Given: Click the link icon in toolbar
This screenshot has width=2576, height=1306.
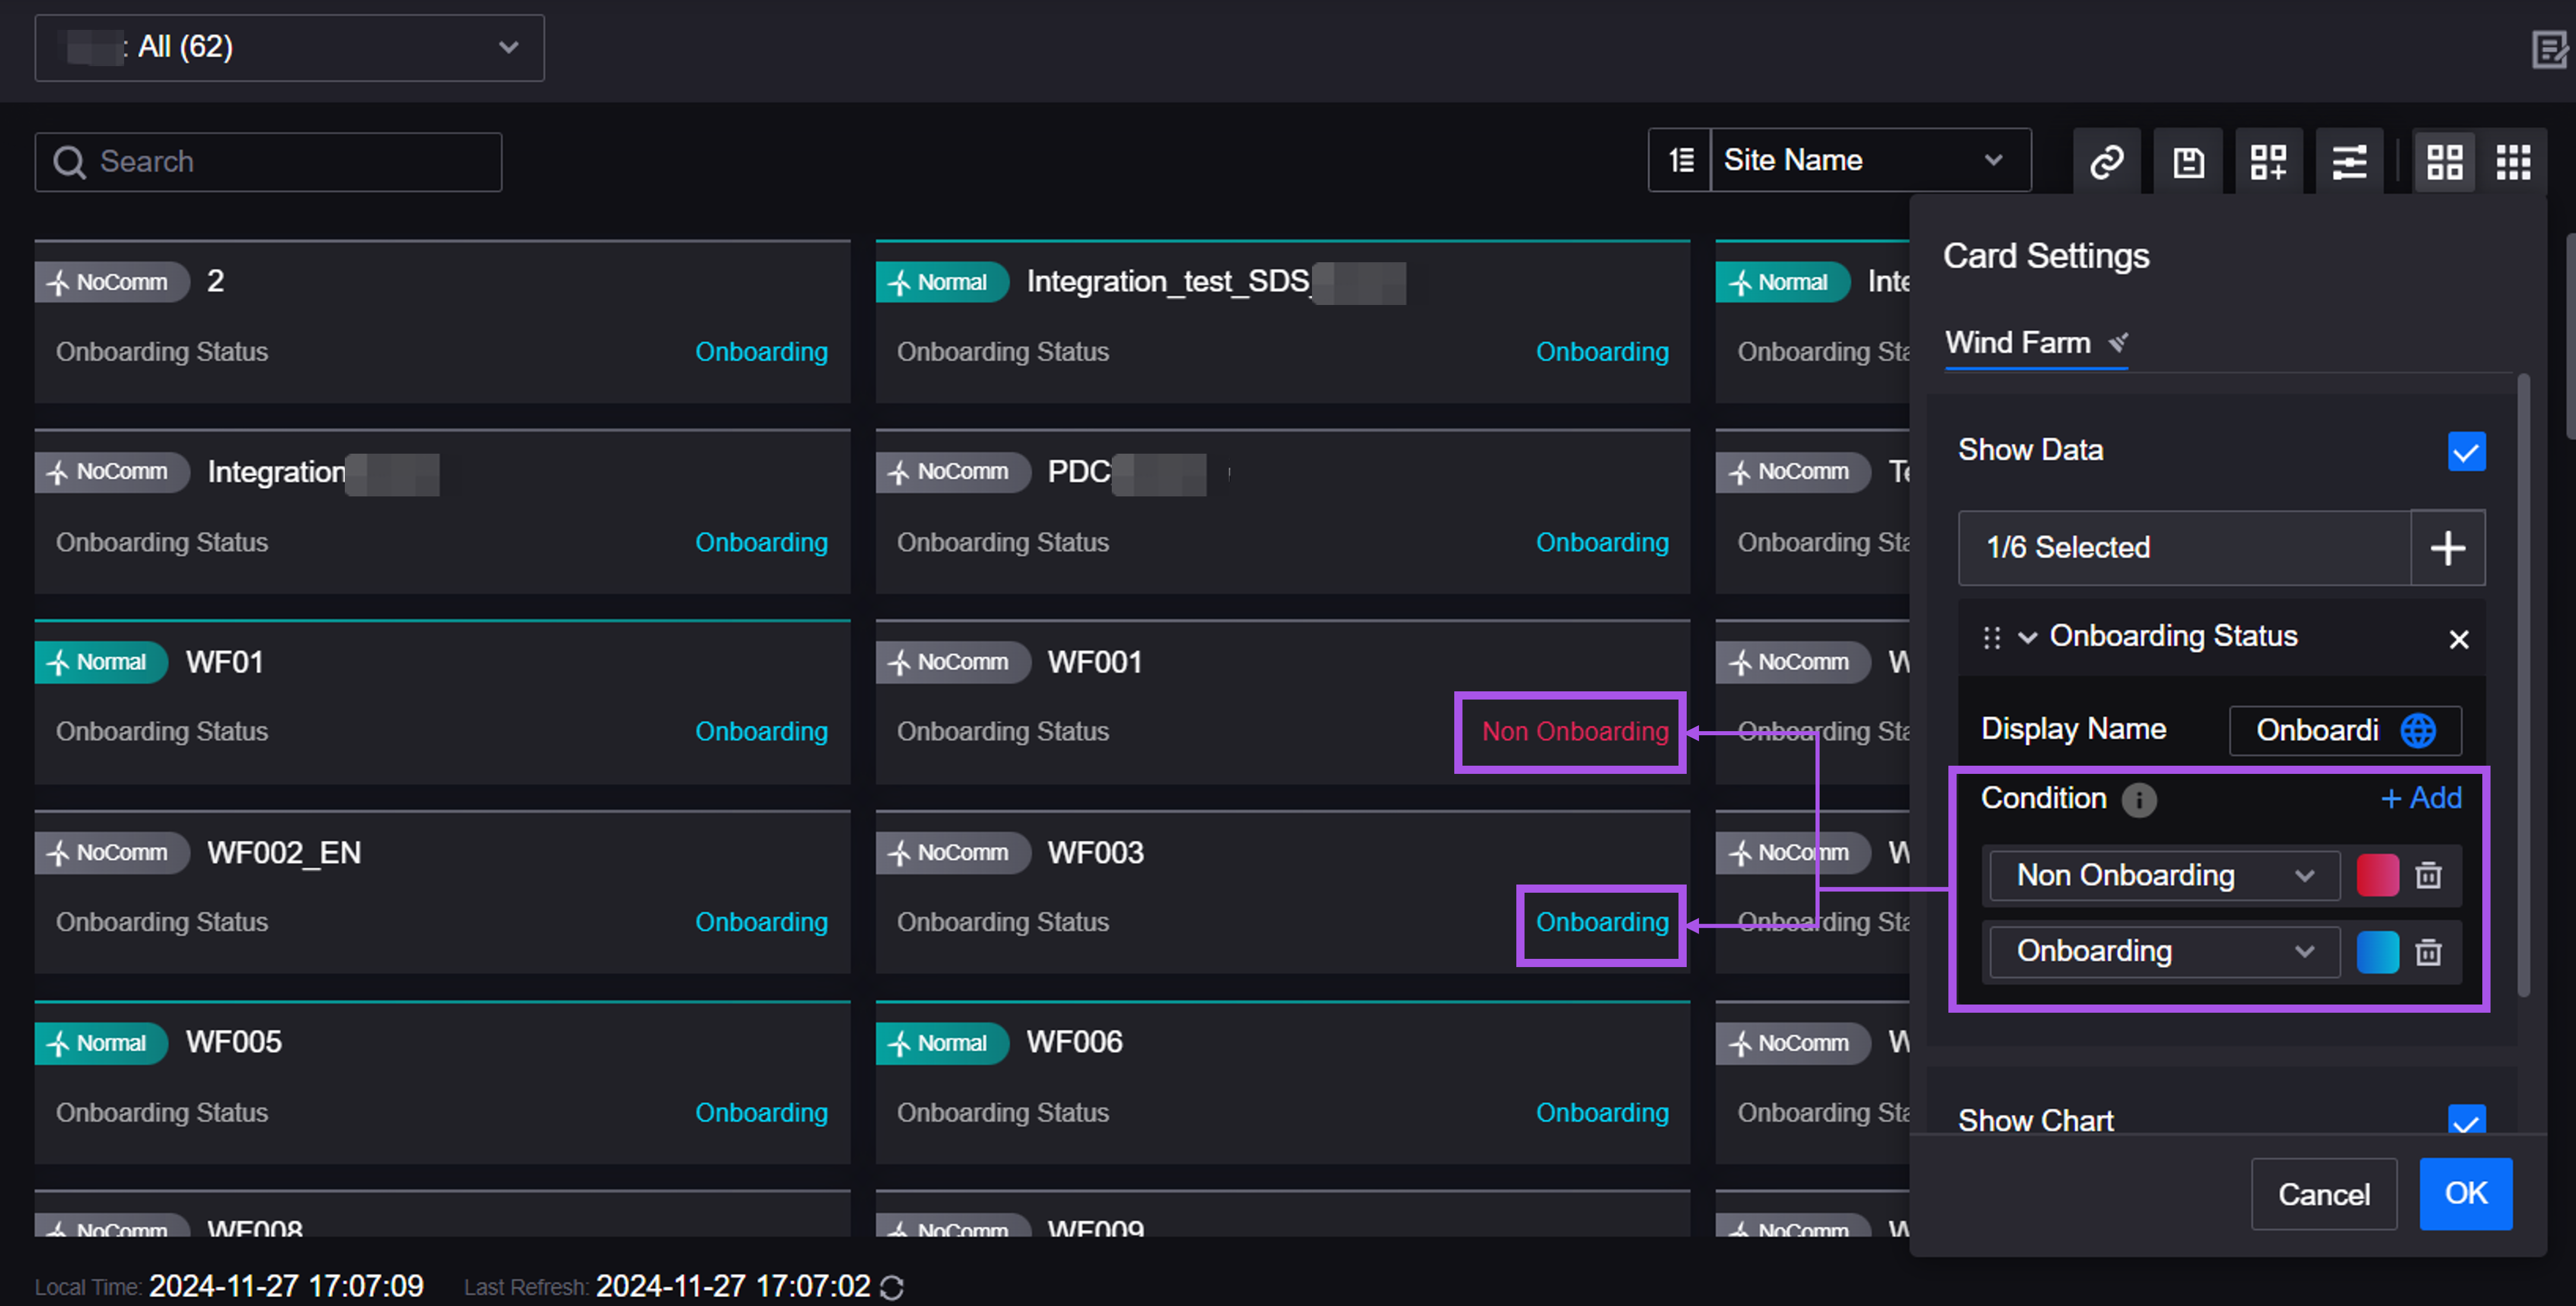Looking at the screenshot, I should (x=2106, y=161).
